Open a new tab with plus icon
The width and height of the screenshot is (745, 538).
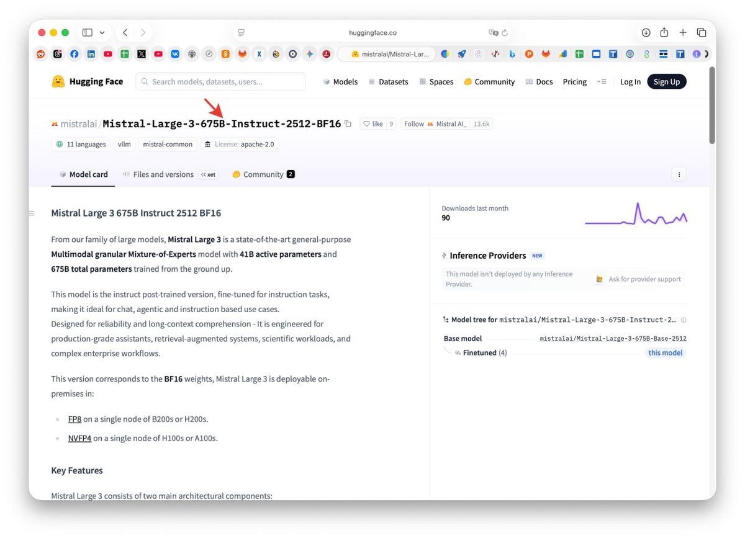[x=683, y=32]
